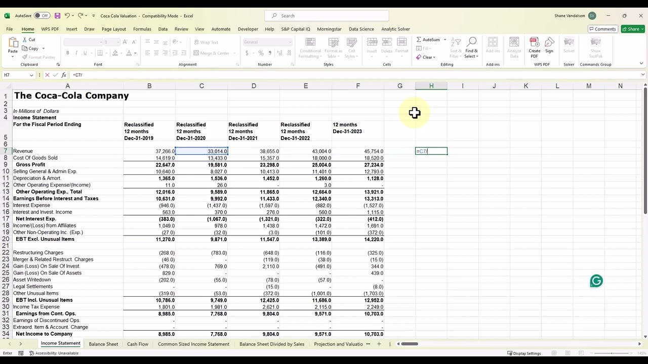Switch to the WPS PDF tab
Image resolution: width=648 pixels, height=364 pixels.
click(50, 29)
